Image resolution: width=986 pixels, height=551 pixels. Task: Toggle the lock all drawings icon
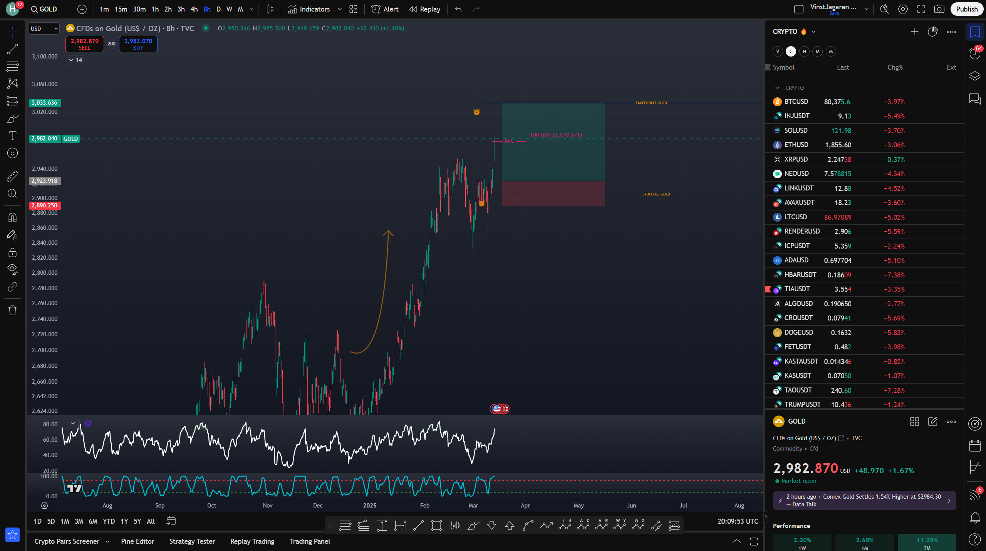[12, 252]
